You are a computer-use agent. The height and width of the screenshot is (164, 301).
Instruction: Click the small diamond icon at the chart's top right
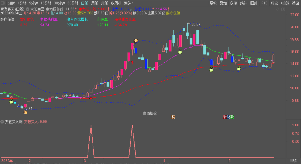click(278, 9)
